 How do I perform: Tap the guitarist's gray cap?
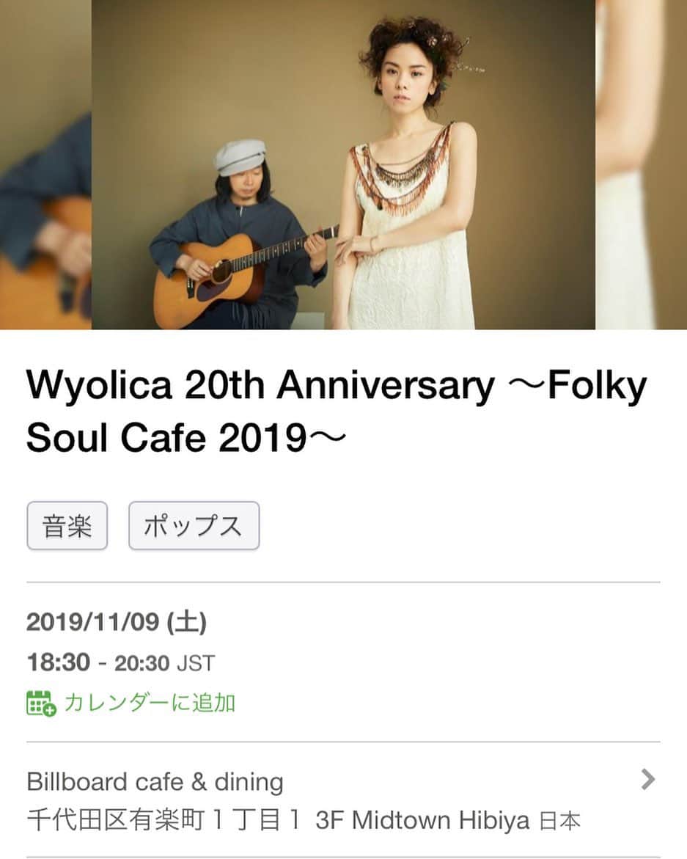pyautogui.click(x=240, y=156)
